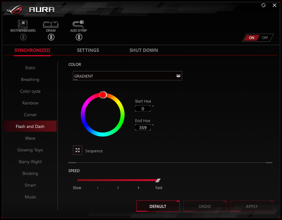The height and width of the screenshot is (220, 282).
Task: Click the ROG Aura logo
Action: pyautogui.click(x=31, y=10)
